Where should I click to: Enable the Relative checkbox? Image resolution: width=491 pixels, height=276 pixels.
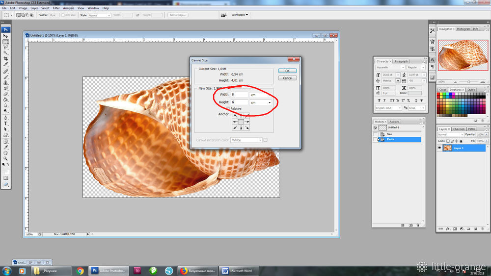(x=228, y=108)
